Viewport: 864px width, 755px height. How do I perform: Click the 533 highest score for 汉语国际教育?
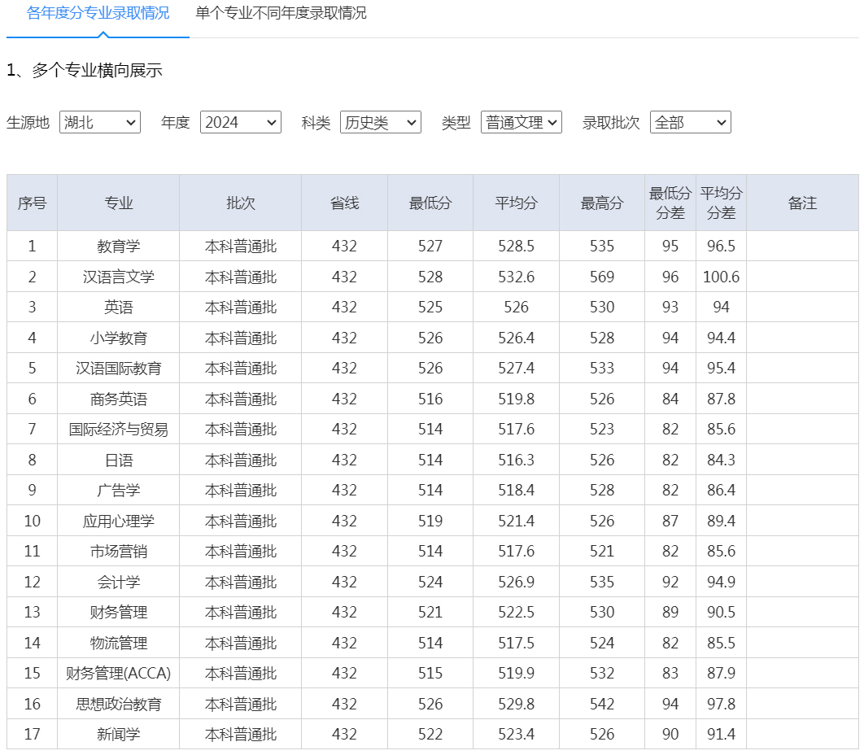click(602, 368)
